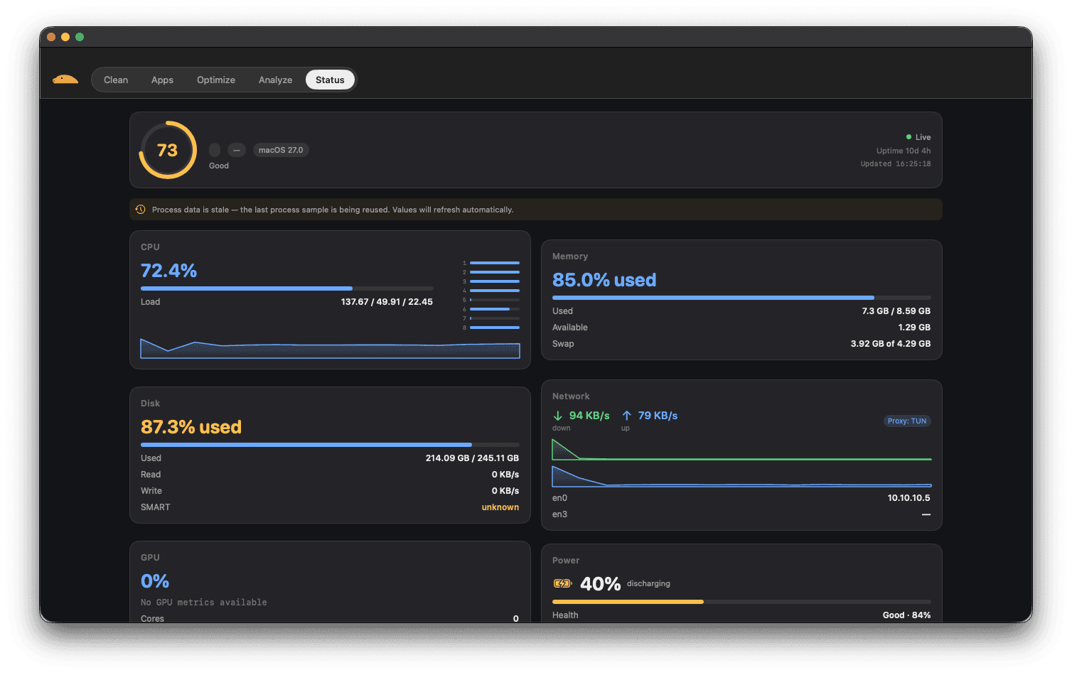
Task: Click the load average 137.67 / 49.91 / 22.45
Action: click(387, 302)
